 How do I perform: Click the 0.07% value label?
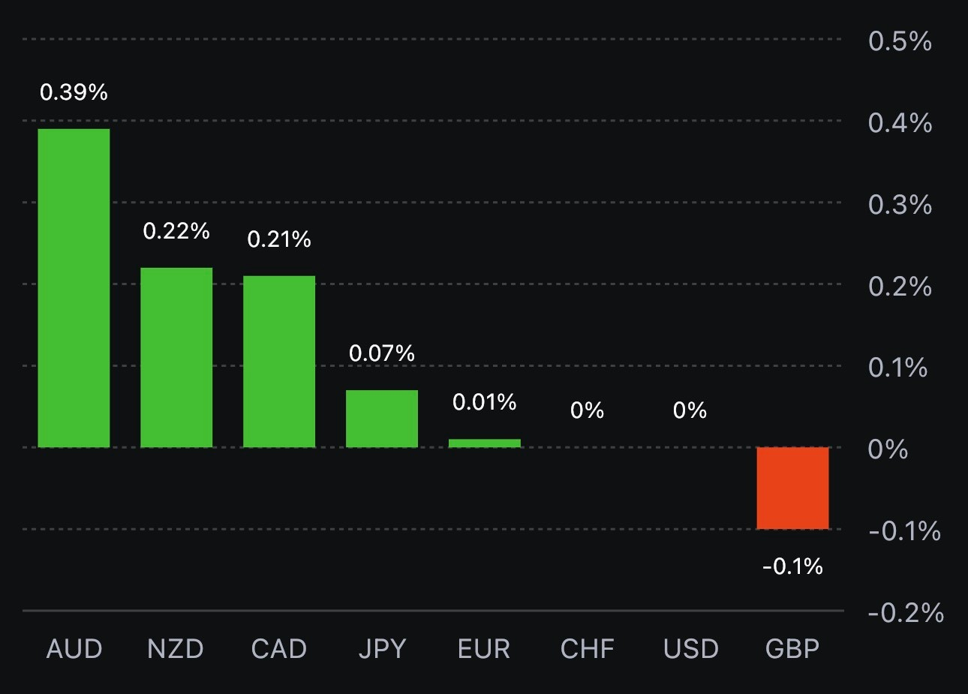(382, 353)
